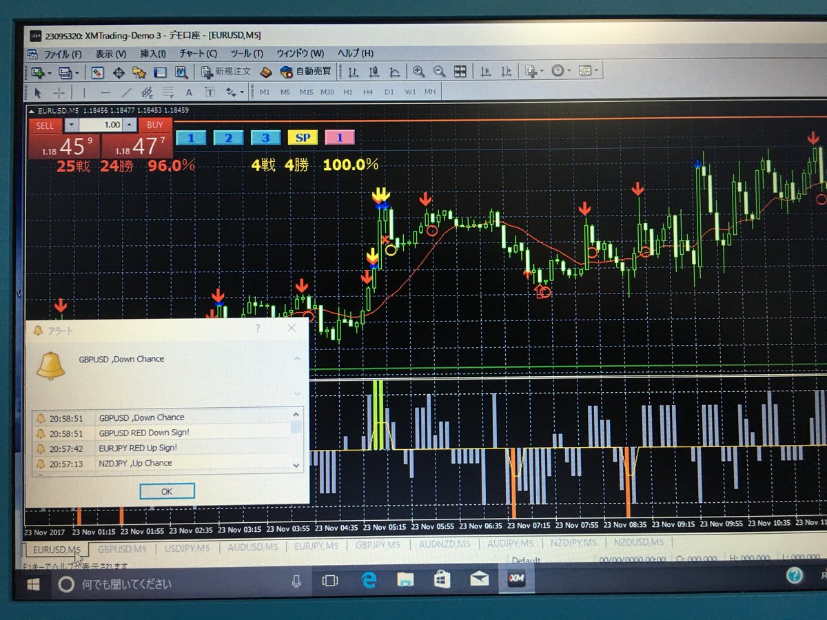The width and height of the screenshot is (827, 620).
Task: Select the equidistant channel tool
Action: coord(147,92)
